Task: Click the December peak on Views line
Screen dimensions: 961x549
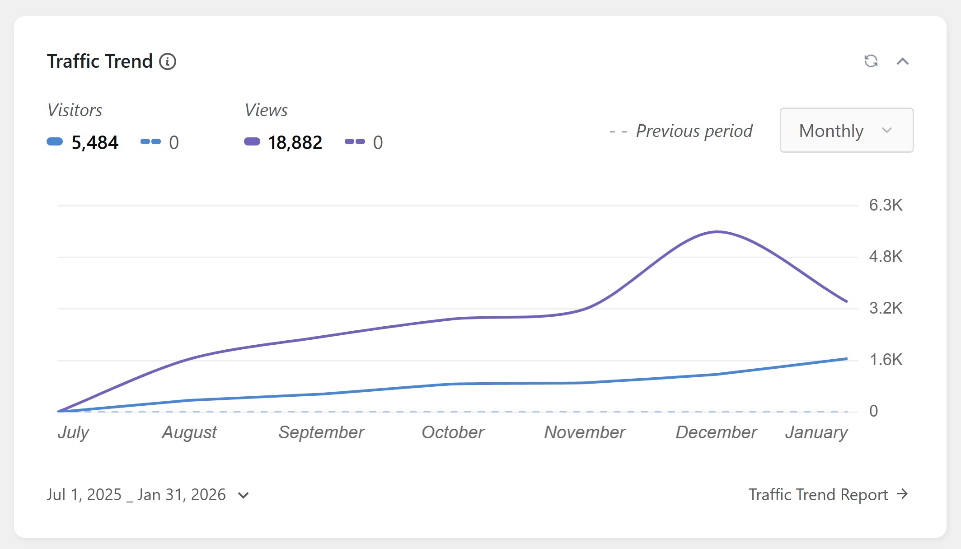Action: pyautogui.click(x=717, y=232)
